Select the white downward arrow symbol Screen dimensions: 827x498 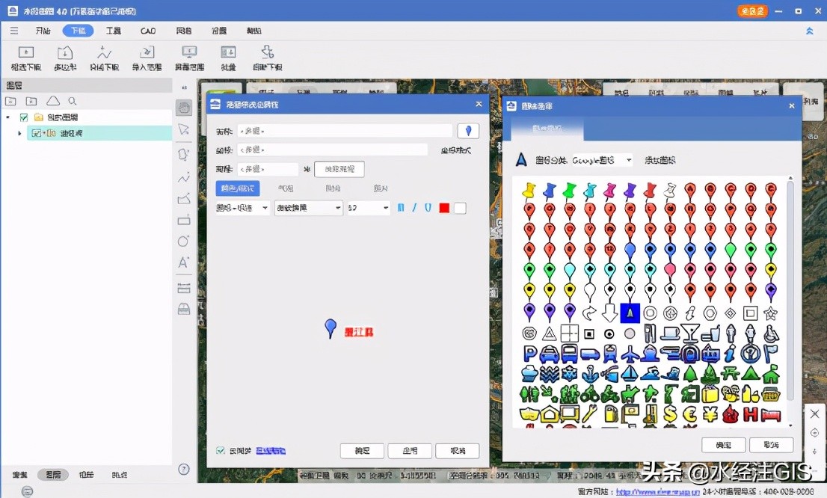[x=609, y=313]
